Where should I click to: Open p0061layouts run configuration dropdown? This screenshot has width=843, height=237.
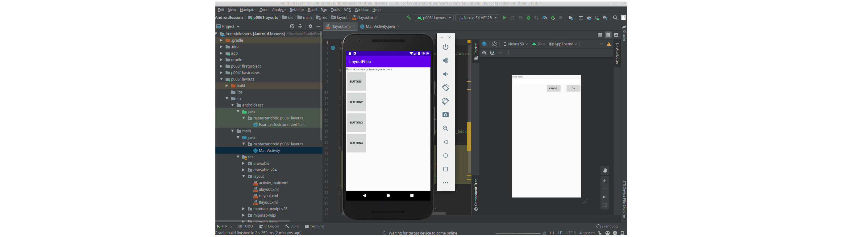click(434, 18)
